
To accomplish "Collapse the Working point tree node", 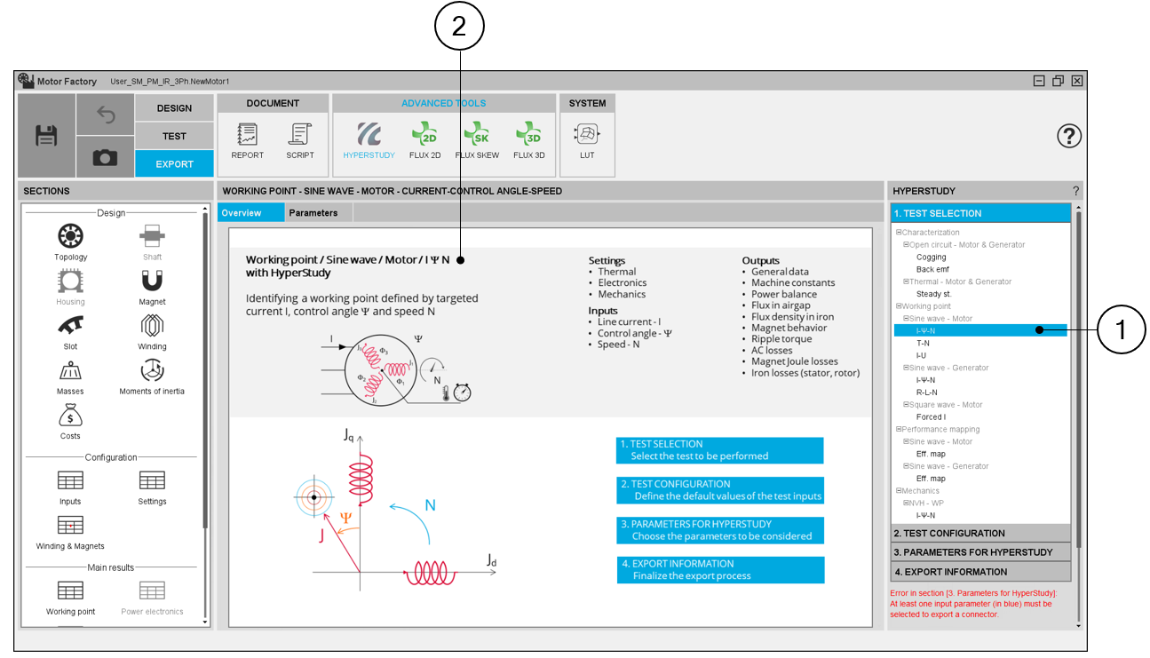I will coord(899,306).
